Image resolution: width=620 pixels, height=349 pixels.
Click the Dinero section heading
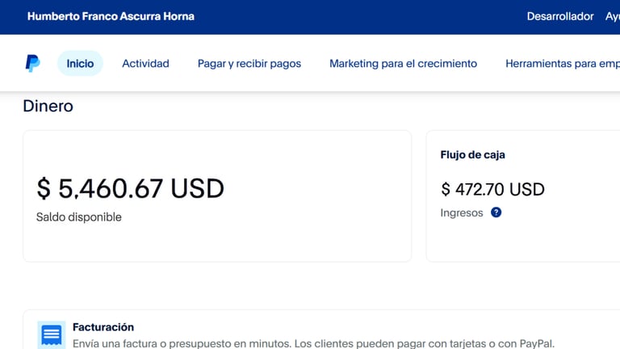(48, 106)
